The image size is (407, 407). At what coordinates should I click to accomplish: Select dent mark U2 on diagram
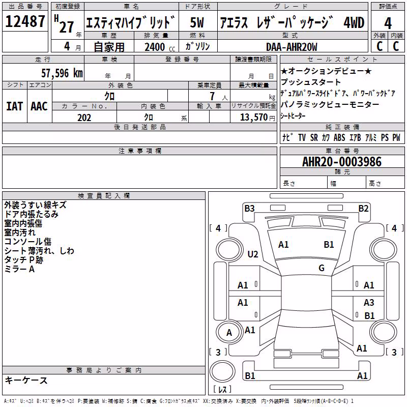(x=253, y=254)
